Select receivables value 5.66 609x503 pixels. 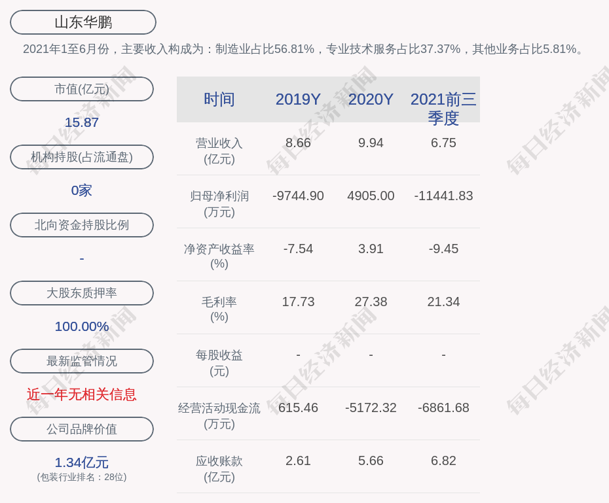(x=371, y=460)
